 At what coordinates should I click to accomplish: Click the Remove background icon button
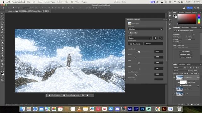71,95
